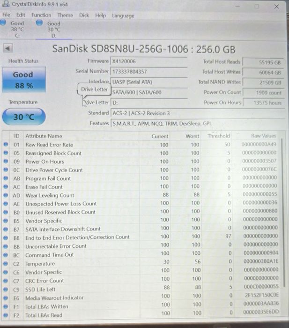The image size is (289, 328).
Task: Open the File menu
Action: [x=6, y=15]
